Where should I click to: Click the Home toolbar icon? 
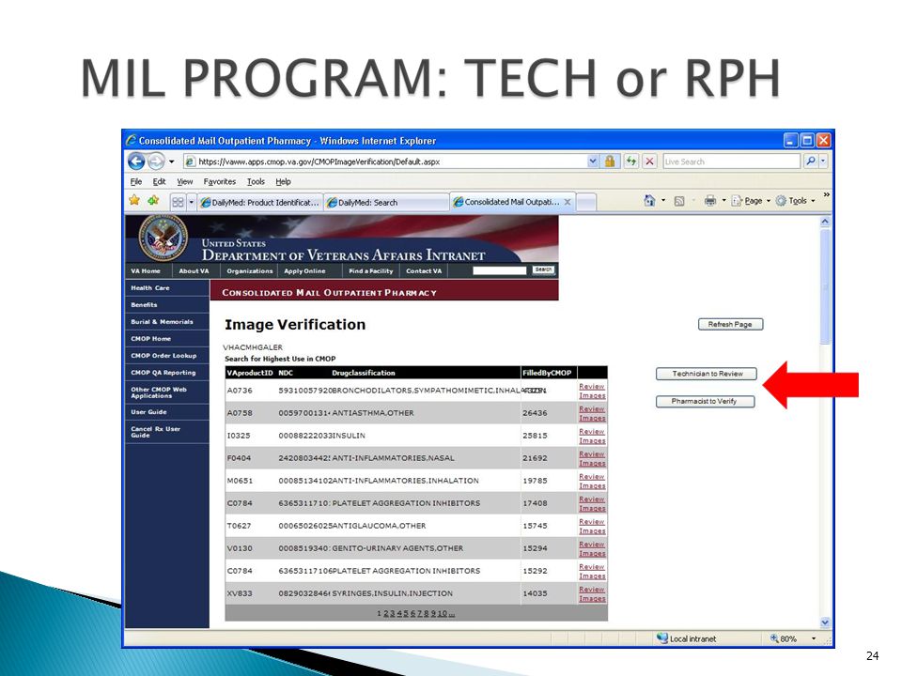pos(649,201)
